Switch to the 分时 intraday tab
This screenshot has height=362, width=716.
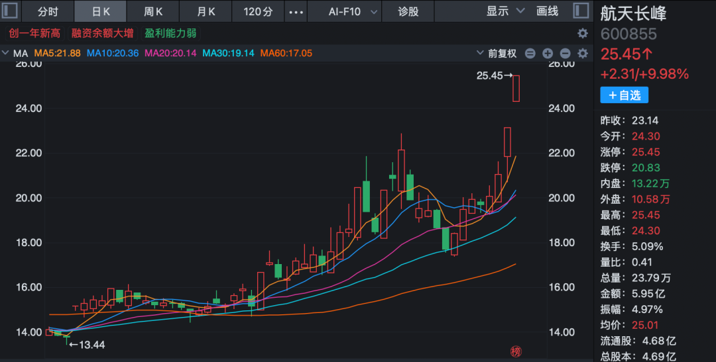tap(48, 11)
